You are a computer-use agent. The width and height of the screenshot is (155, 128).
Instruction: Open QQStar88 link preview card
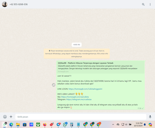pyautogui.click(x=100, y=67)
